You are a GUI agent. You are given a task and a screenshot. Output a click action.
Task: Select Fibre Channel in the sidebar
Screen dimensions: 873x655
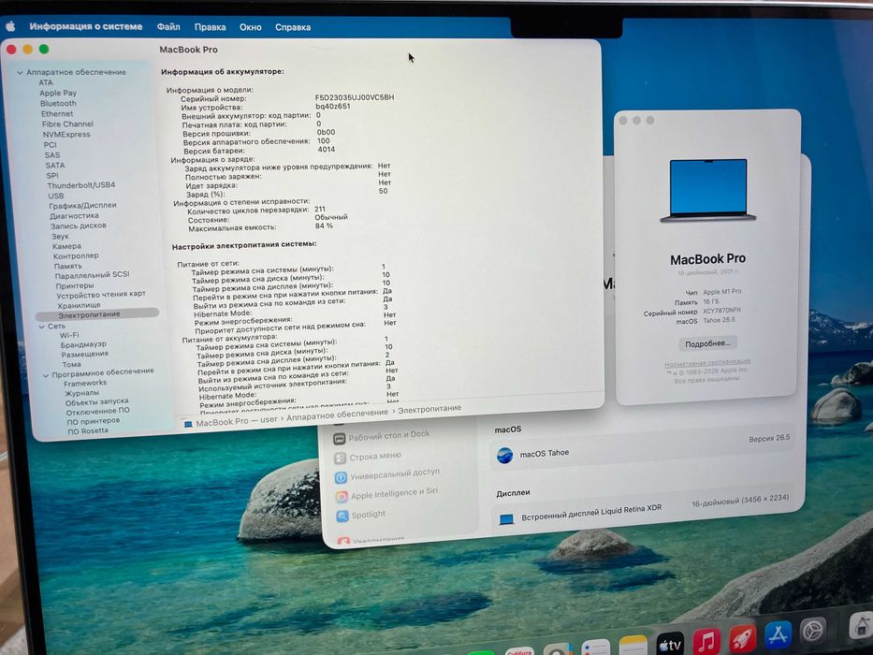[x=67, y=124]
